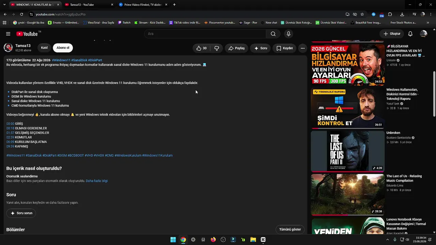
Task: Click the Soru sorun button
Action: point(21,213)
